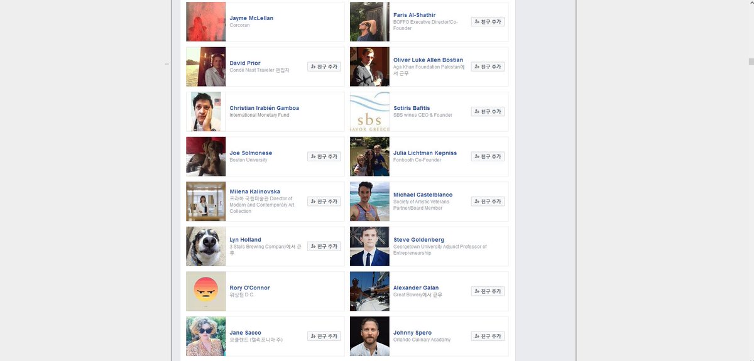Add Johnny Spero as a friend

488,337
